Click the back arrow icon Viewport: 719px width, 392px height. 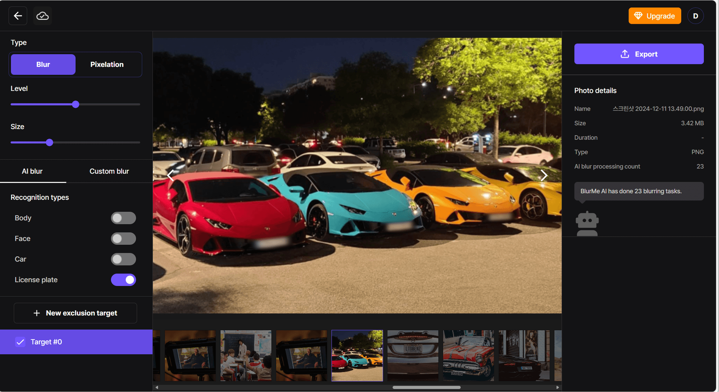[x=18, y=15]
